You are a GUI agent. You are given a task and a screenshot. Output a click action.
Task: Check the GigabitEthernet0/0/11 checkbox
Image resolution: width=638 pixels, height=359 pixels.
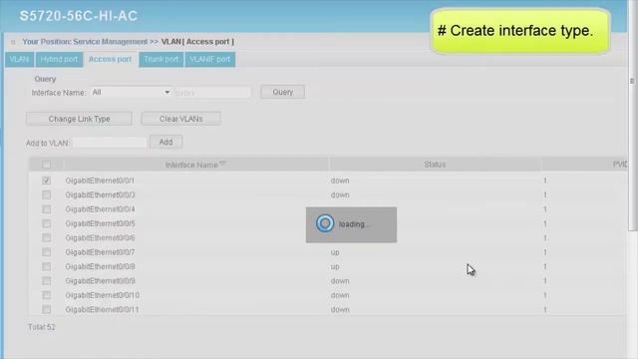(x=47, y=309)
